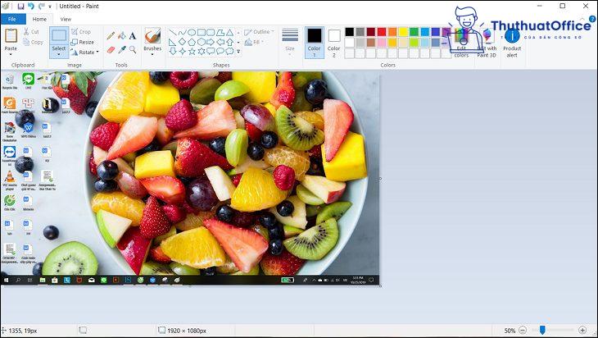This screenshot has height=338, width=598.
Task: Click the Product alert icon
Action: pos(512,36)
